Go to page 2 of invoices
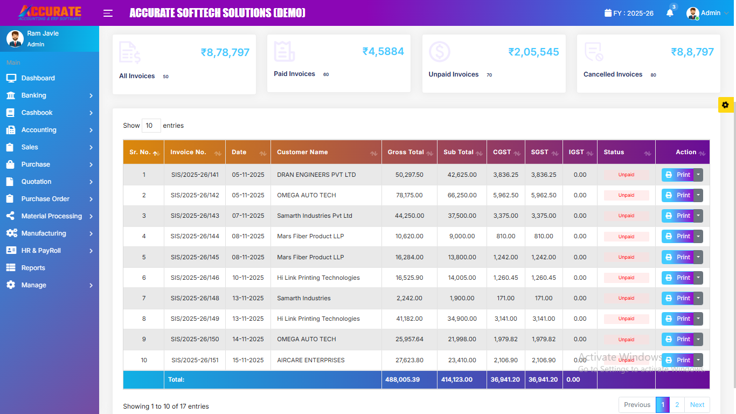This screenshot has width=736, height=414. point(677,405)
